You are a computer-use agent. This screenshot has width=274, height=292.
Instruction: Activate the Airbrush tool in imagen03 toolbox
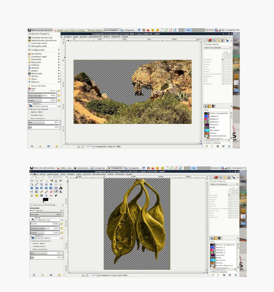click(x=56, y=192)
